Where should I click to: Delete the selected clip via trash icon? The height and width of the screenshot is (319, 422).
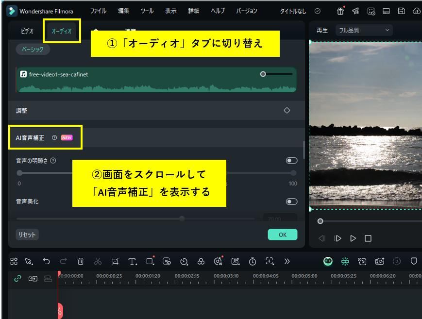point(80,261)
